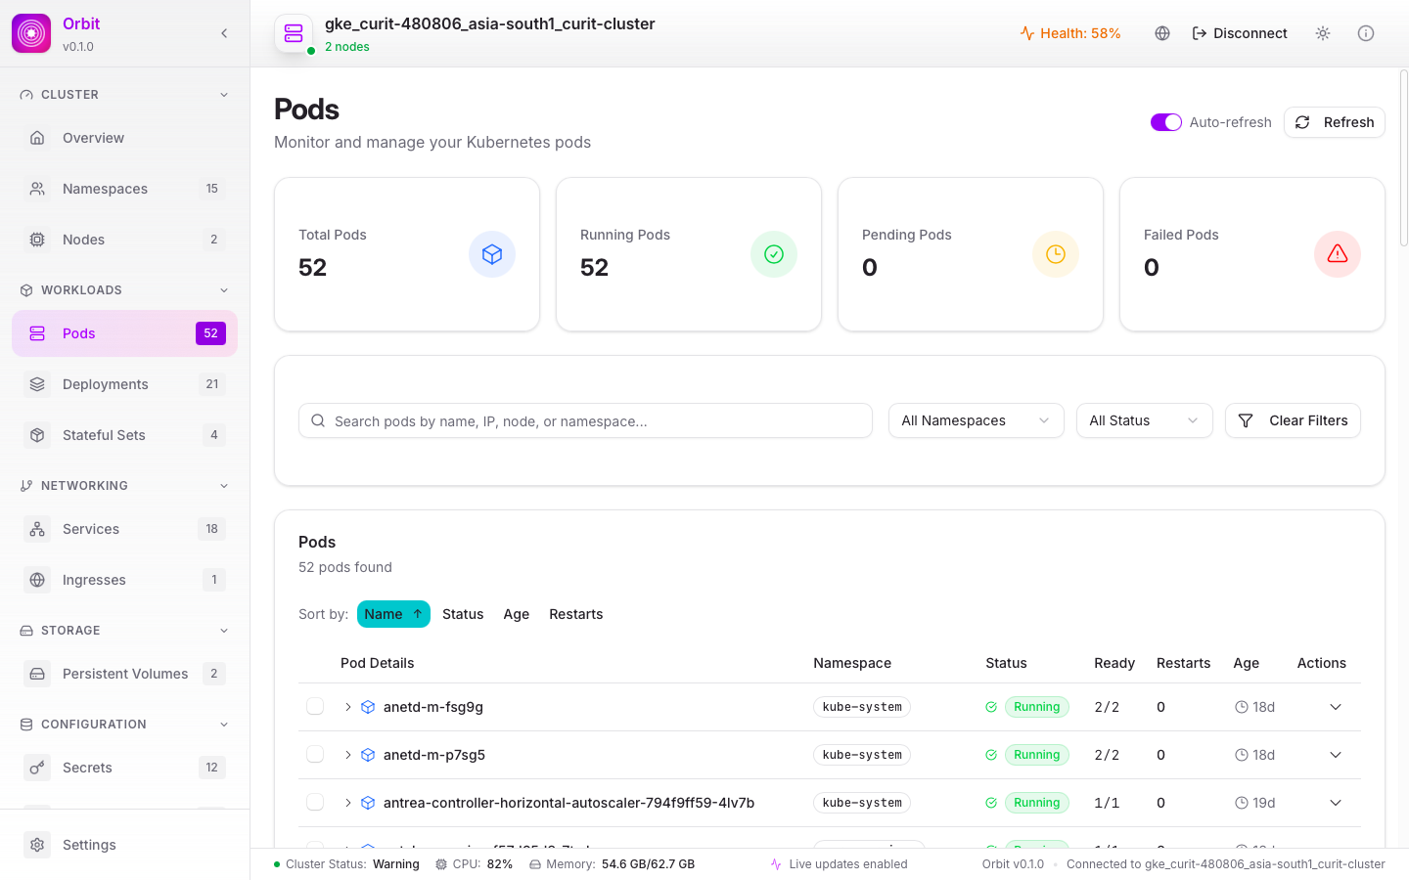This screenshot has height=880, width=1409.
Task: Click the pod cube icon for anetd-m-fsg9g
Action: pyautogui.click(x=368, y=707)
